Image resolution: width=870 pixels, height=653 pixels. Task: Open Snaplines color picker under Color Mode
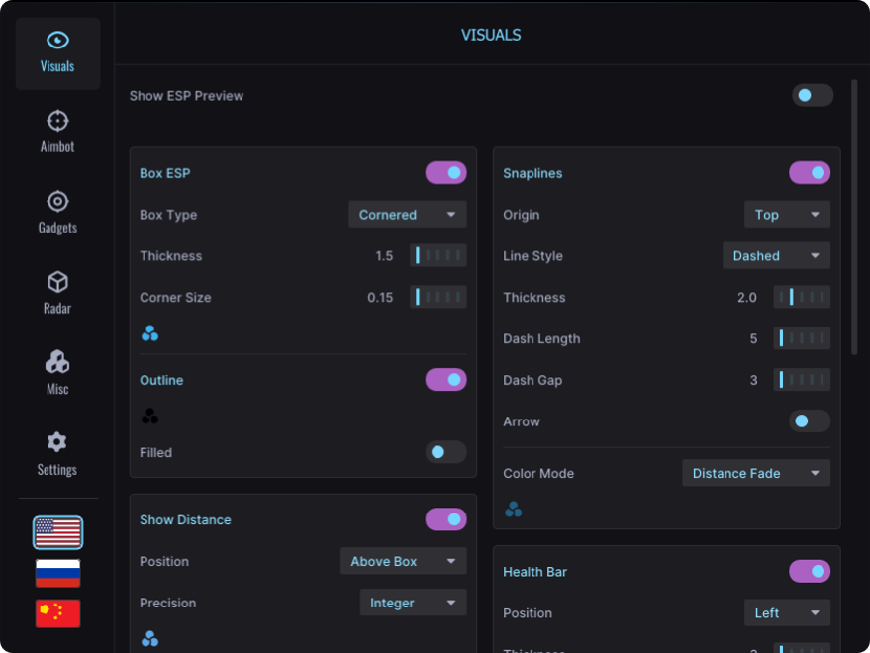514,509
